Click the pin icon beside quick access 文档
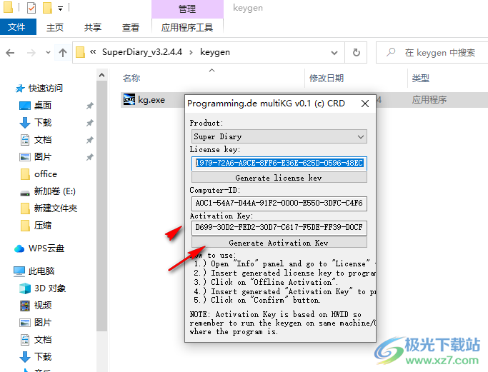This screenshot has height=372, width=488. click(x=89, y=140)
